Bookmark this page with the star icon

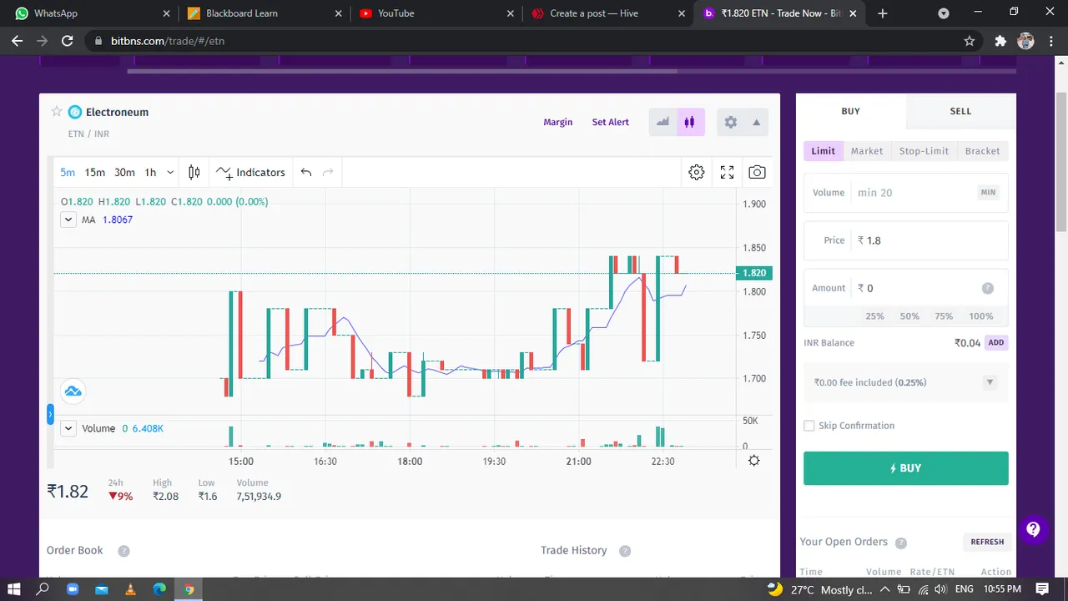969,41
